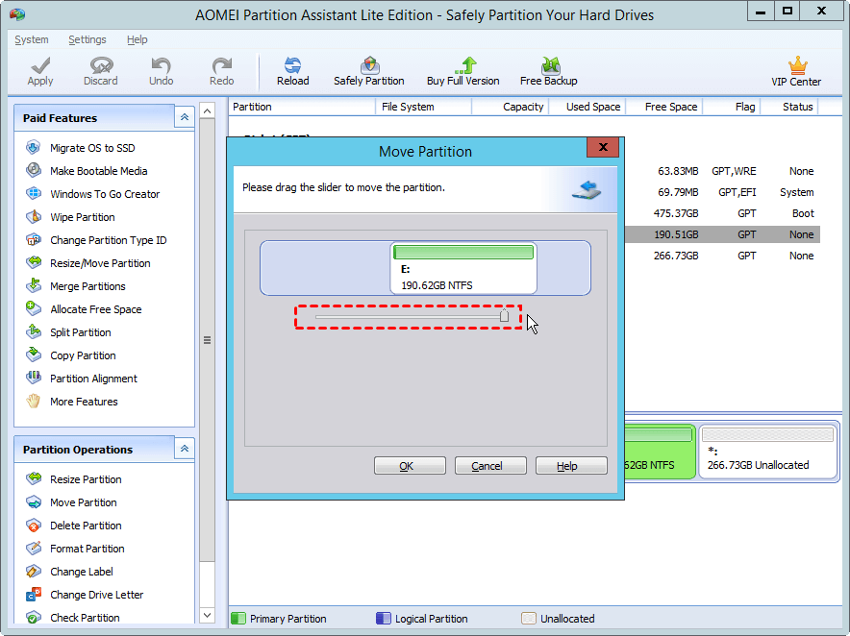Viewport: 850px width, 636px height.
Task: Click sidebar scrollbar down arrow
Action: tap(207, 615)
